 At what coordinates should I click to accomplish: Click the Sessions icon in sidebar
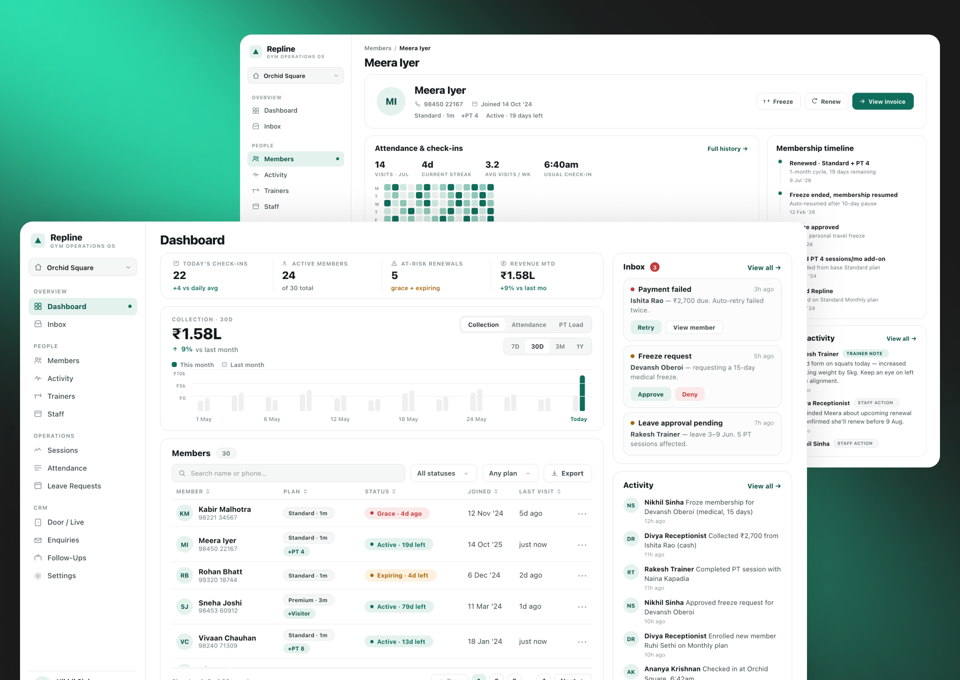38,450
